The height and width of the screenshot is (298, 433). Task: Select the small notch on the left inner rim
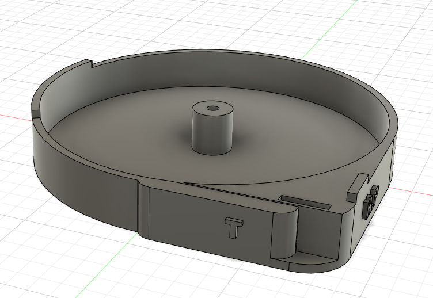(x=36, y=113)
